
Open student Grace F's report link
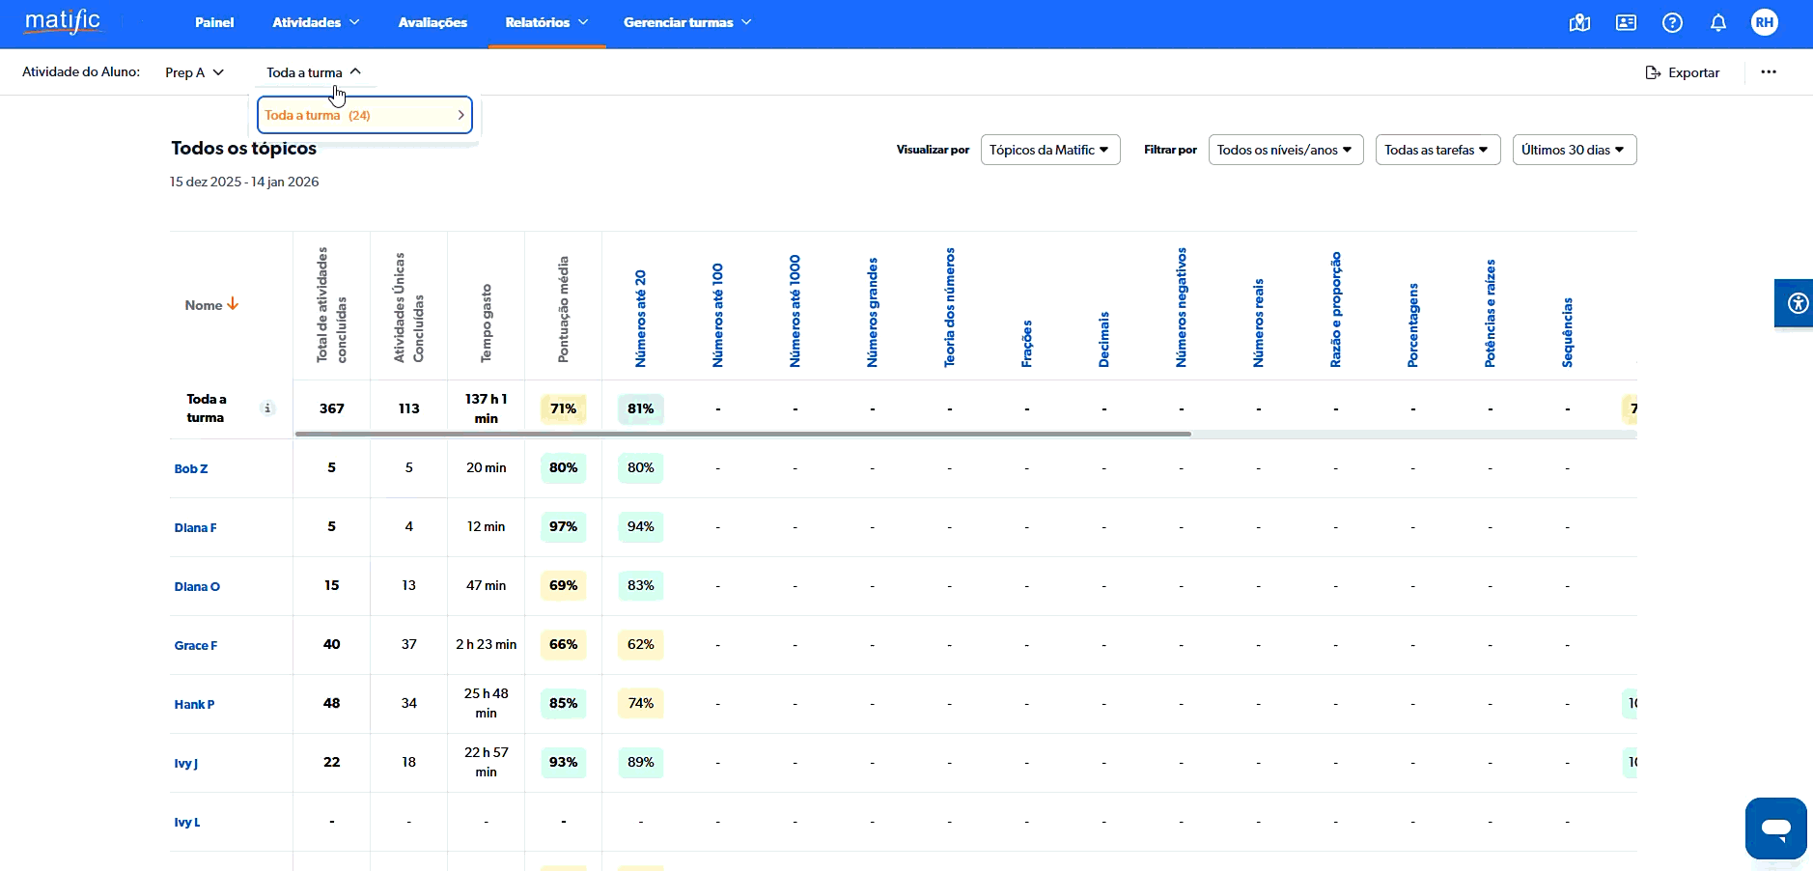[196, 646]
